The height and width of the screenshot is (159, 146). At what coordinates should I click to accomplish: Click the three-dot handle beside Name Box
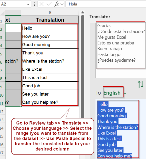[34, 4]
